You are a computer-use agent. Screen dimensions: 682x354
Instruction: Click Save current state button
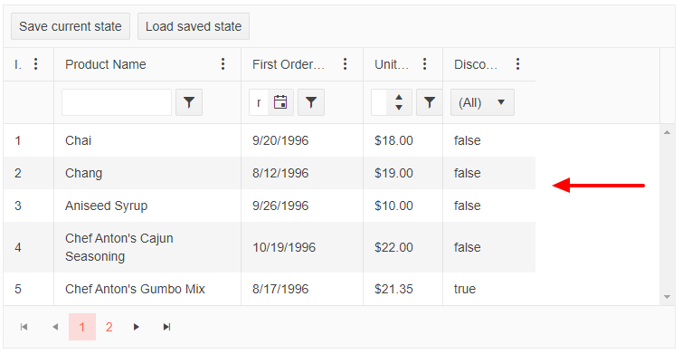click(71, 26)
